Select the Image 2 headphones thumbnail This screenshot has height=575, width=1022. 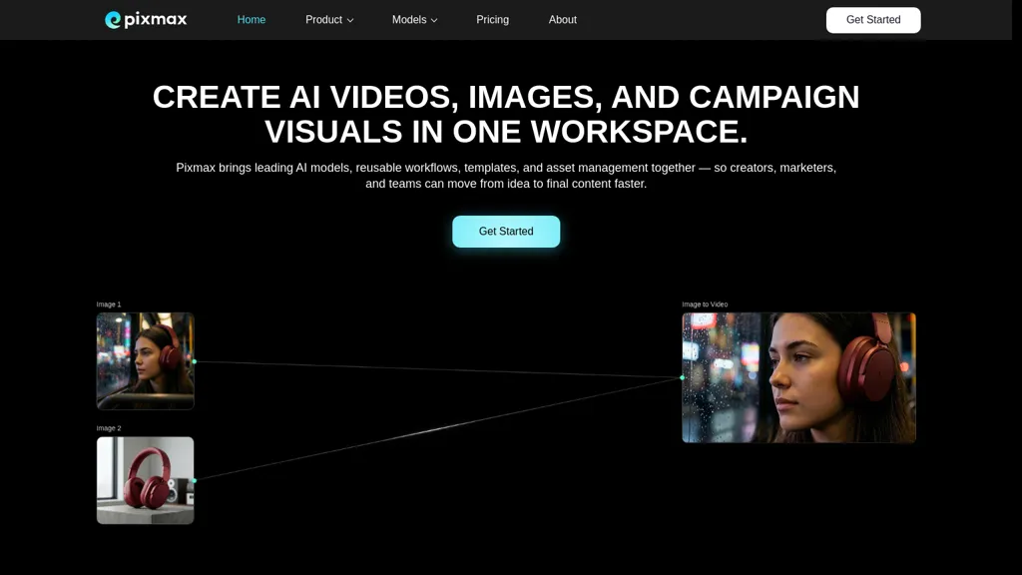pos(146,480)
